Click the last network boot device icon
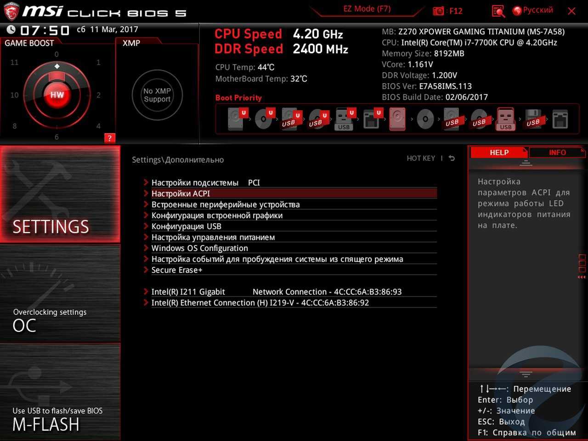This screenshot has width=588, height=441. click(x=560, y=119)
